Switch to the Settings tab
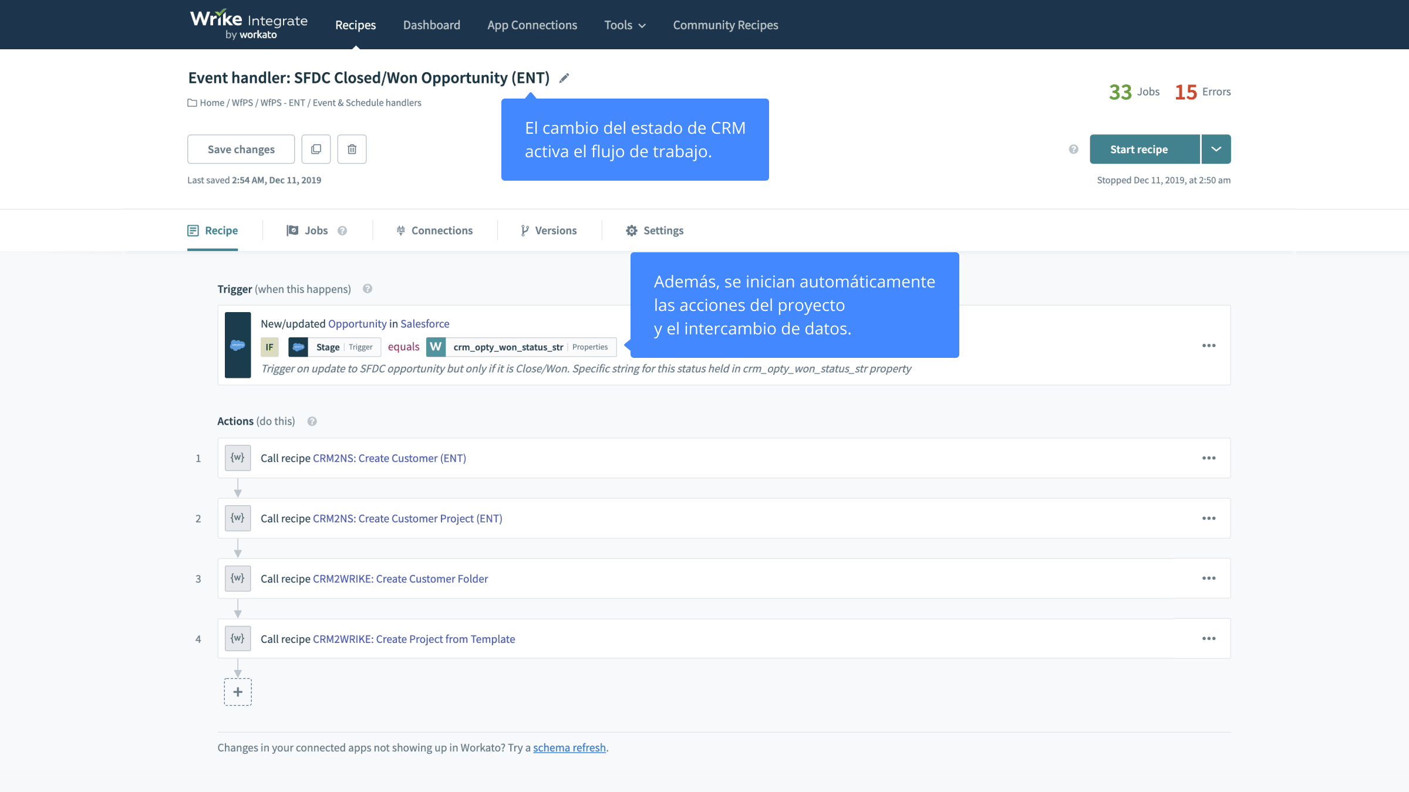1409x792 pixels. [x=655, y=231]
